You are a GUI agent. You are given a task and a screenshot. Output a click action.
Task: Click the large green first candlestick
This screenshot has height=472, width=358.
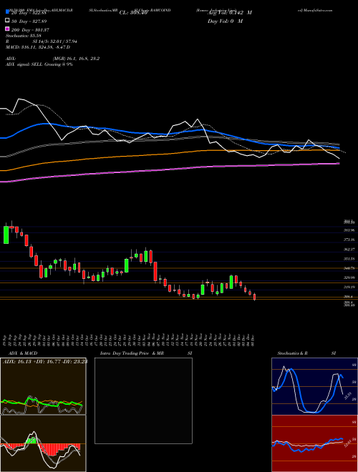(6, 235)
